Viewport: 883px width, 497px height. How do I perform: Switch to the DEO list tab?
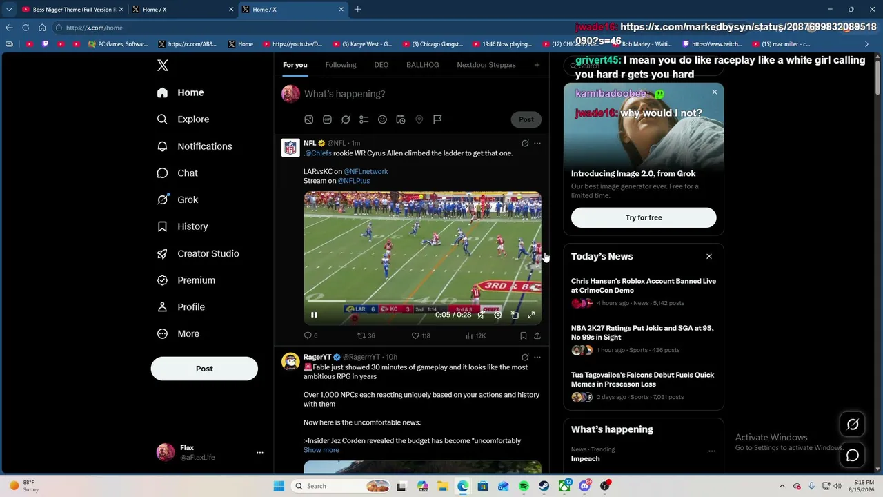click(381, 65)
